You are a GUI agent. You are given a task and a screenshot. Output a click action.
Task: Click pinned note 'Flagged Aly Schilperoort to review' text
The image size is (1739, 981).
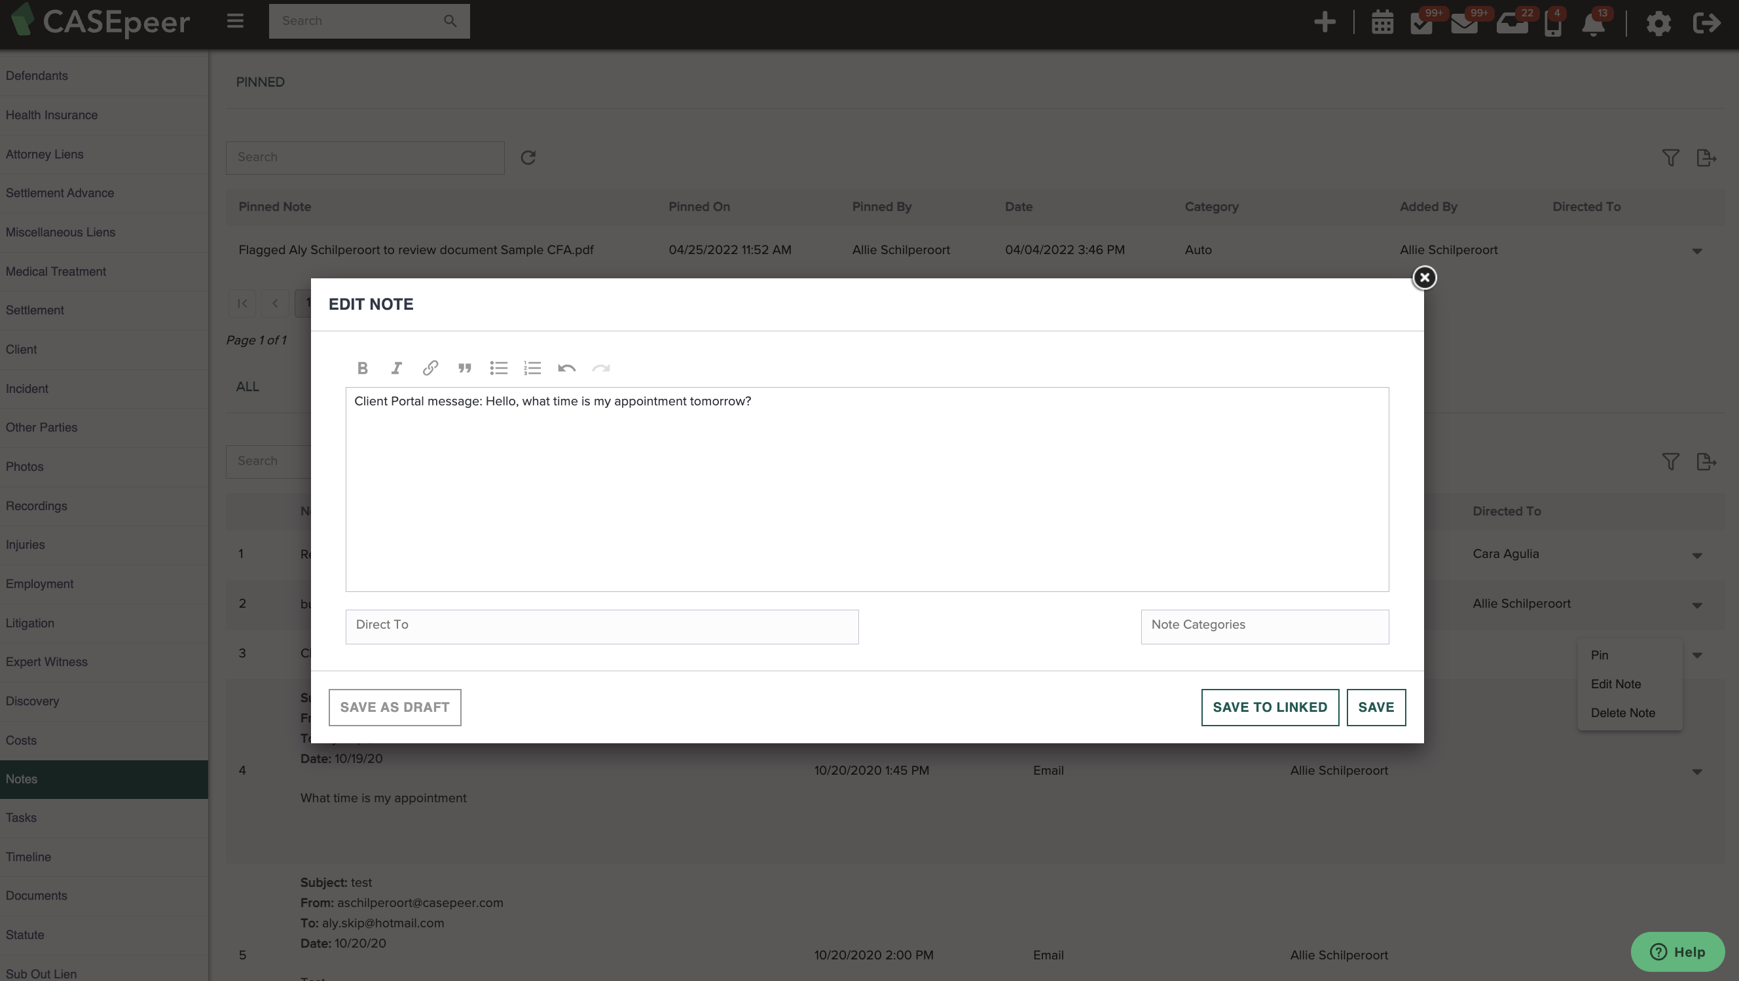[416, 250]
